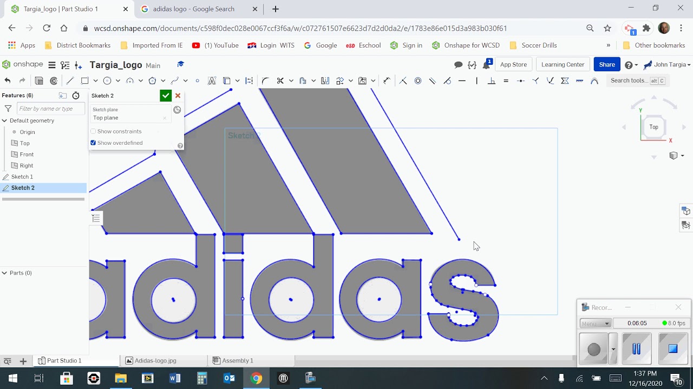Image resolution: width=693 pixels, height=389 pixels.
Task: Select the Trim scissors tool
Action: pos(280,81)
